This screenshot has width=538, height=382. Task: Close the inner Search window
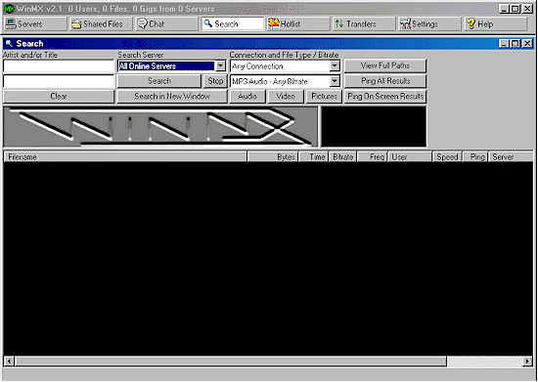click(x=527, y=44)
